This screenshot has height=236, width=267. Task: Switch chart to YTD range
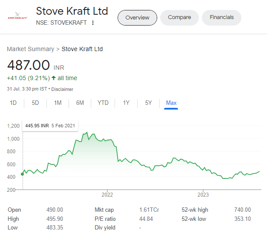(x=103, y=103)
